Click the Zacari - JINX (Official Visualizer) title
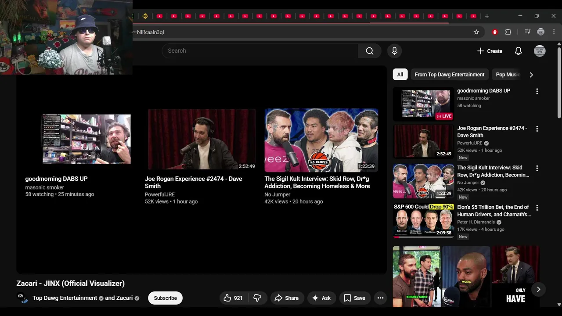 pos(71,284)
